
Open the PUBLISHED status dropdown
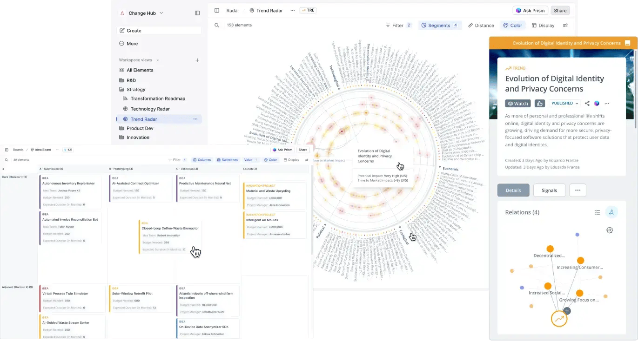click(x=564, y=104)
